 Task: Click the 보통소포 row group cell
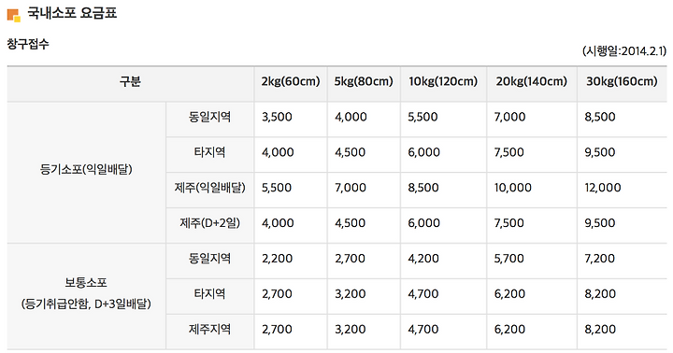click(86, 293)
